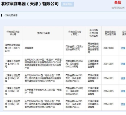Click the blue button beside the company name
Screen dimensions: 126x115
tap(67, 4)
